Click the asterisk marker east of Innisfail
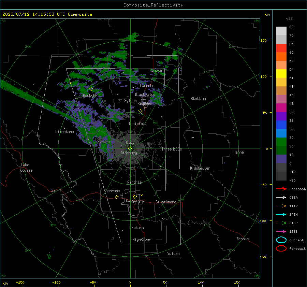This screenshot has height=287, width=307. pos(162,117)
